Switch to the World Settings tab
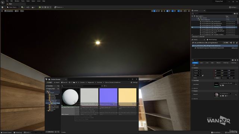 click(212, 40)
